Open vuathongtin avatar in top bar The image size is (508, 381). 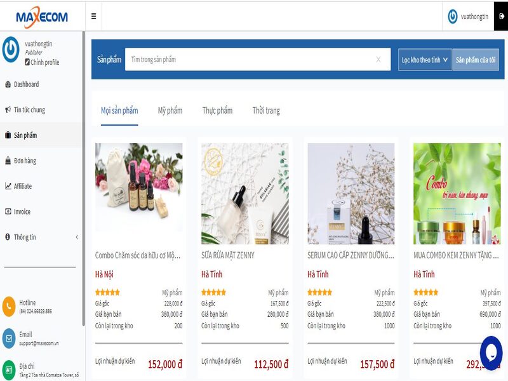(x=452, y=17)
